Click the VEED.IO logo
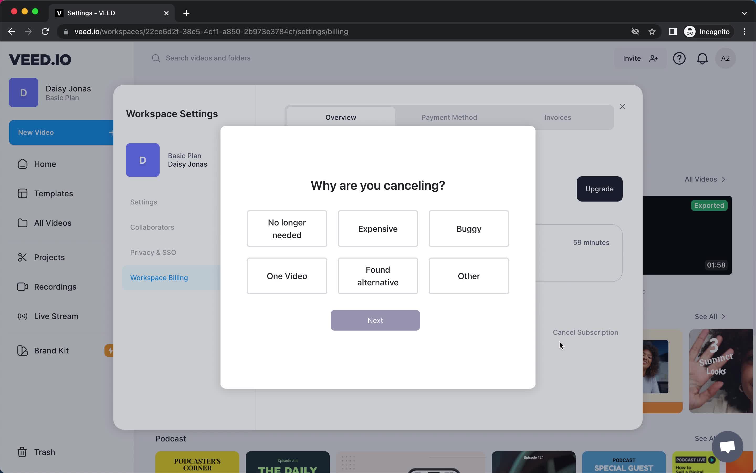The height and width of the screenshot is (473, 756). pyautogui.click(x=40, y=59)
